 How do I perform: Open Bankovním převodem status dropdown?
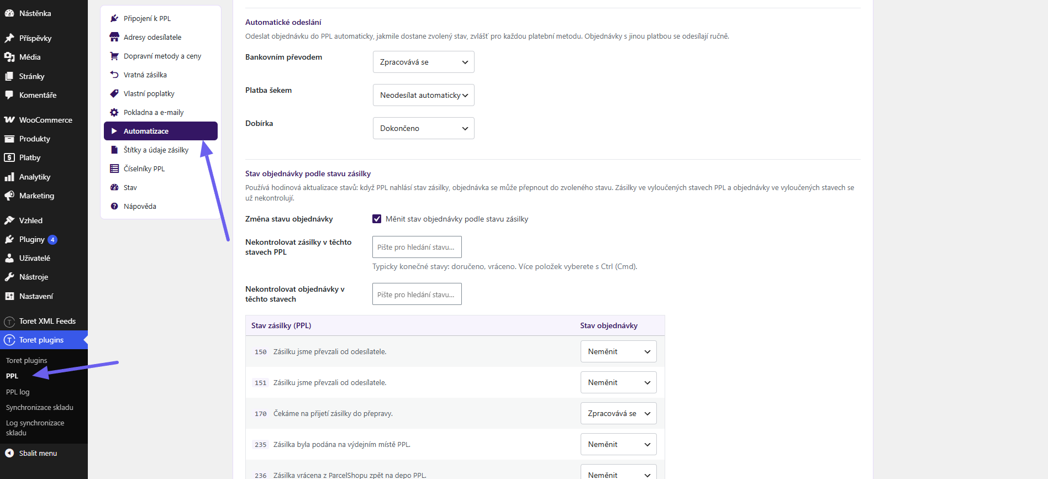pos(424,62)
